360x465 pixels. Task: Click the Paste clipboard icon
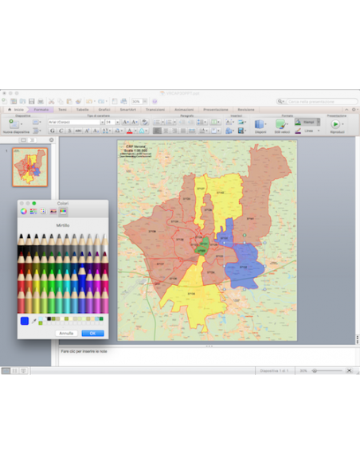pos(69,101)
